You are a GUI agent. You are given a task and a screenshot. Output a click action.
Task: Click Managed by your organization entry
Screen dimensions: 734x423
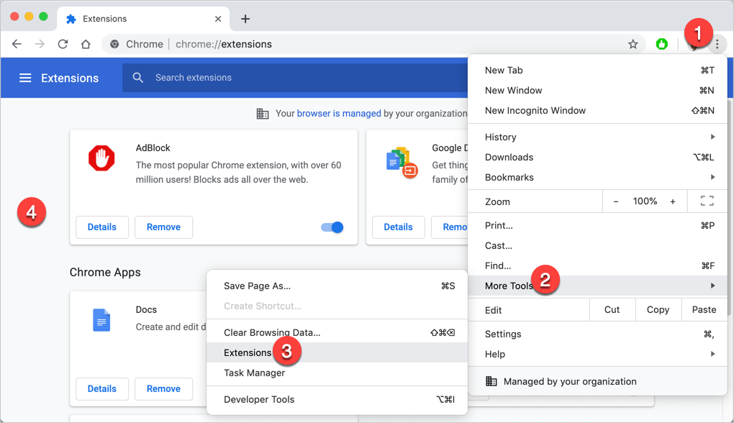tap(597, 381)
